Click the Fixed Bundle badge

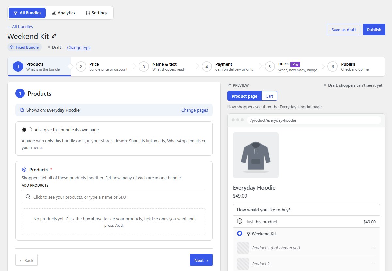(x=24, y=47)
